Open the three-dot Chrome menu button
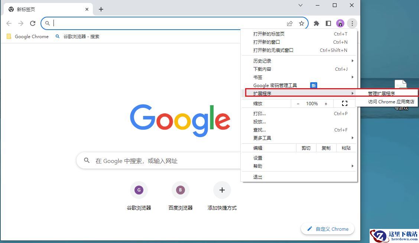Image resolution: width=419 pixels, height=243 pixels. pos(352,23)
